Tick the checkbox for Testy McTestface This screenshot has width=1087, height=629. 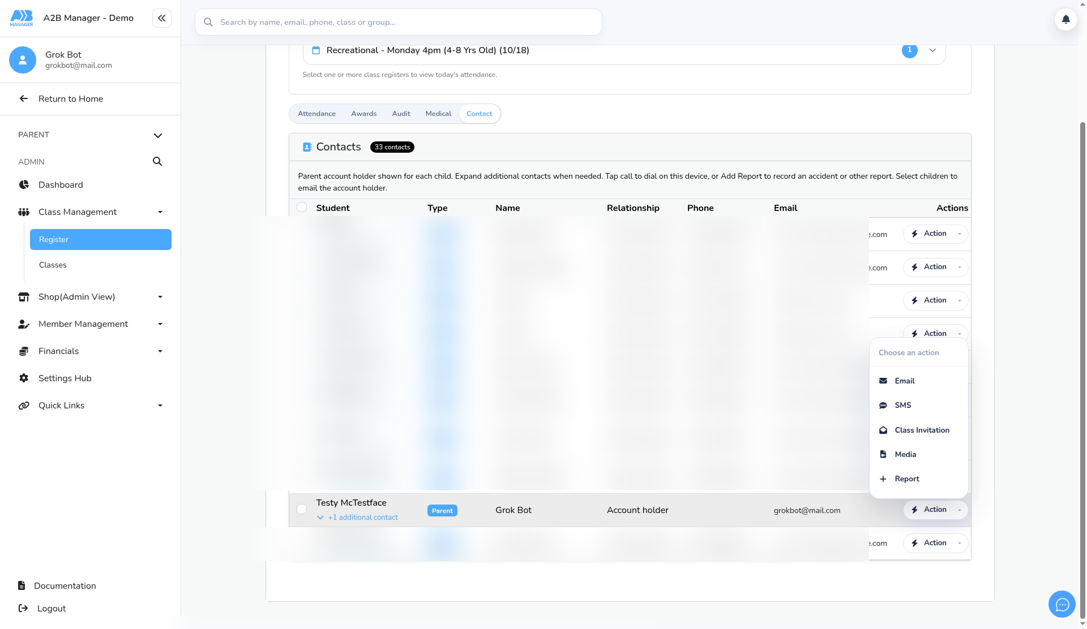pyautogui.click(x=302, y=509)
